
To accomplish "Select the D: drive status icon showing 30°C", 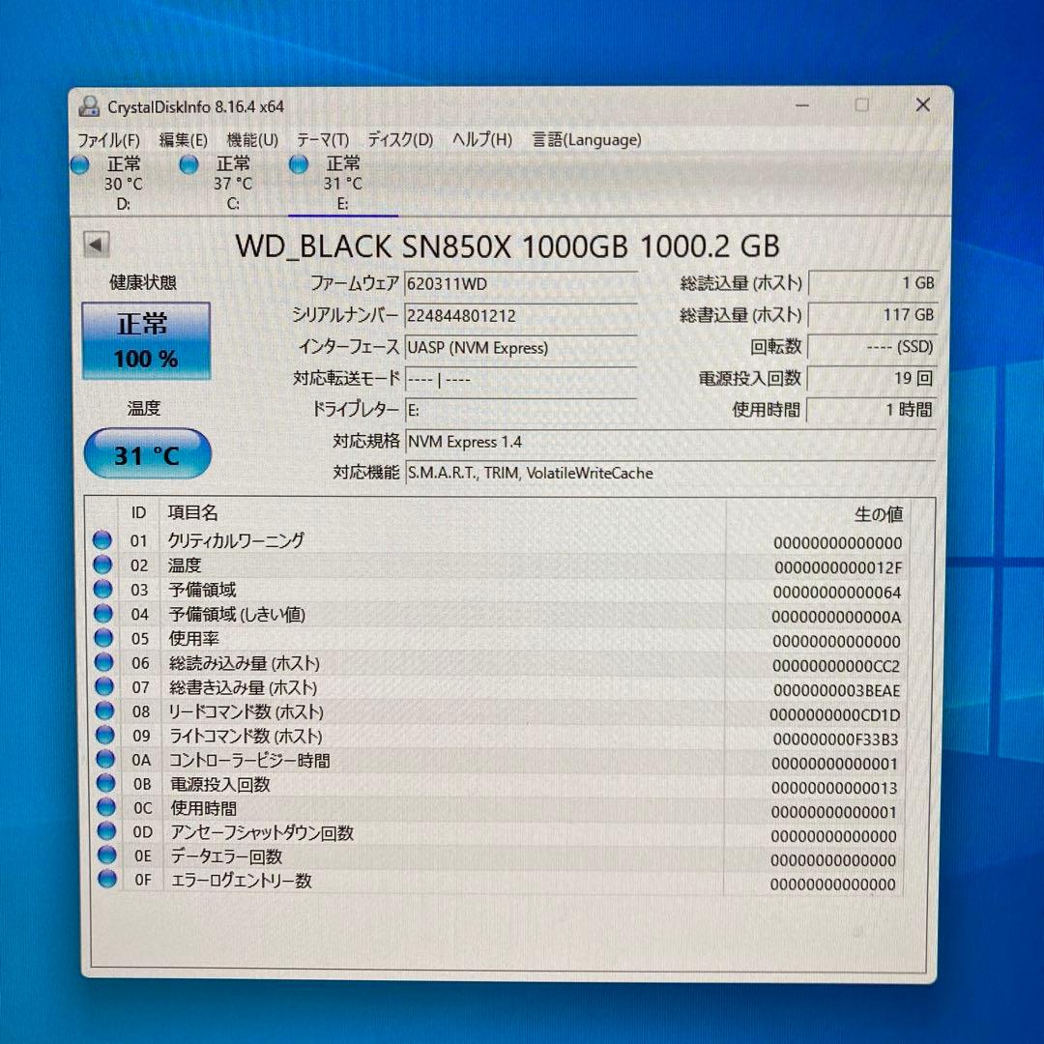I will (79, 165).
